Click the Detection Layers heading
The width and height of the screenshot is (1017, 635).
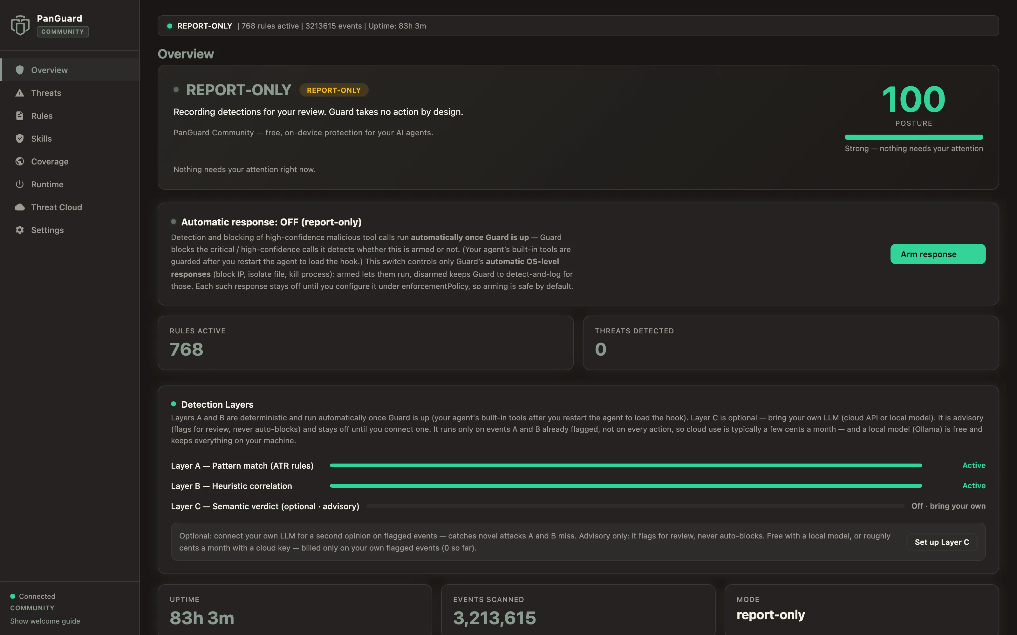[217, 404]
